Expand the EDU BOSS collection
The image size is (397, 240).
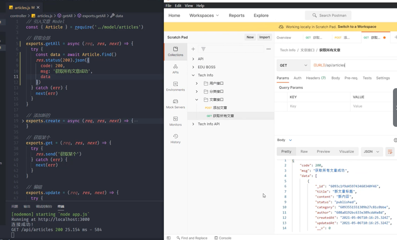tap(193, 67)
